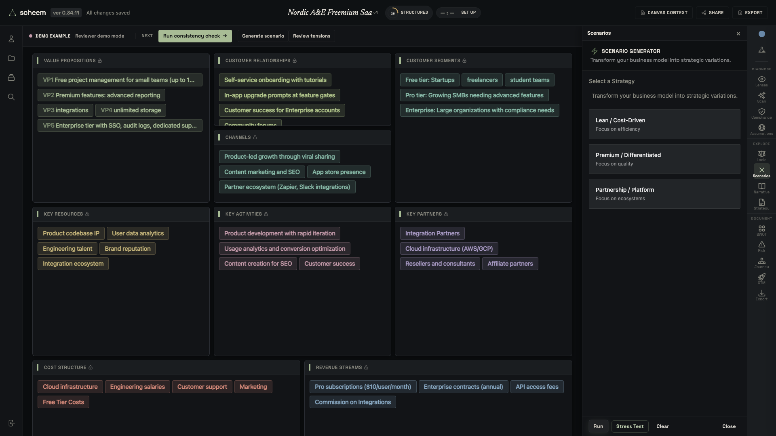Click the blue circle avatar in right rail
Viewport: 776px width, 436px height.
(761, 34)
